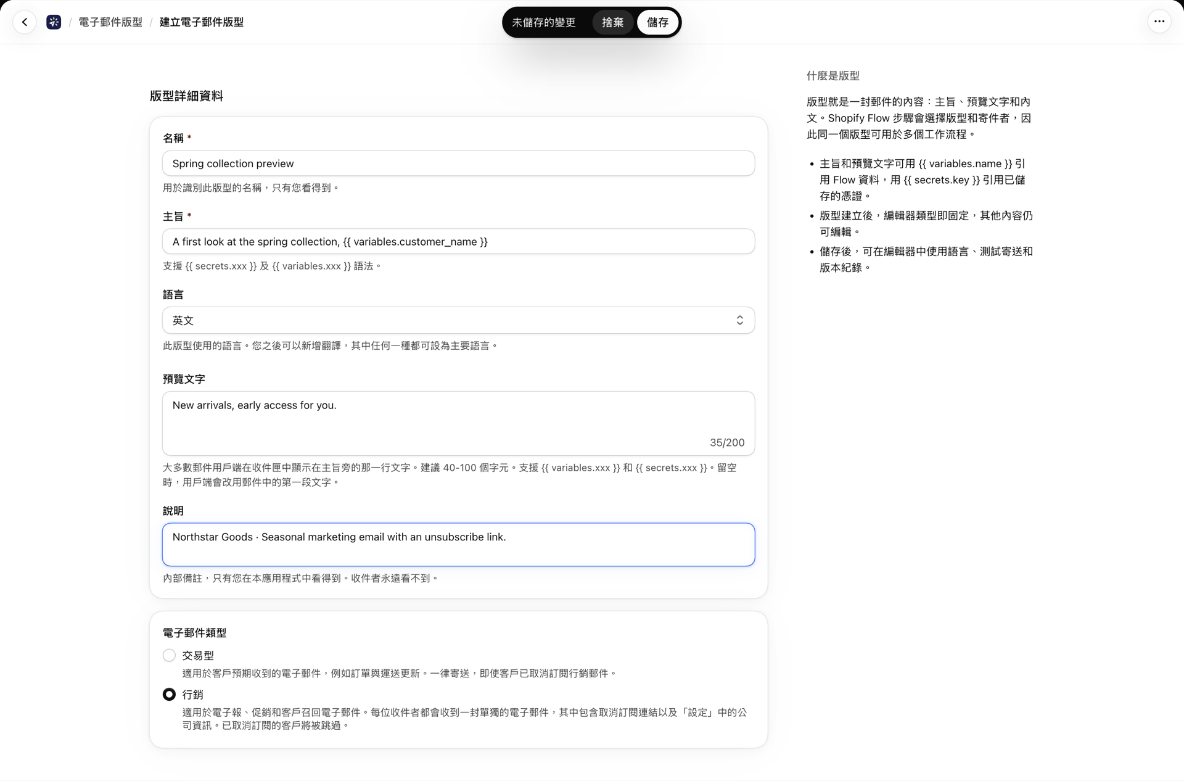The image size is (1184, 781).
Task: Open the three-dot more options menu
Action: coord(1159,22)
